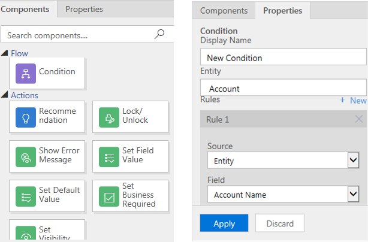Viewport: 368px width, 242px height.
Task: Open the Source dropdown
Action: [x=353, y=161]
